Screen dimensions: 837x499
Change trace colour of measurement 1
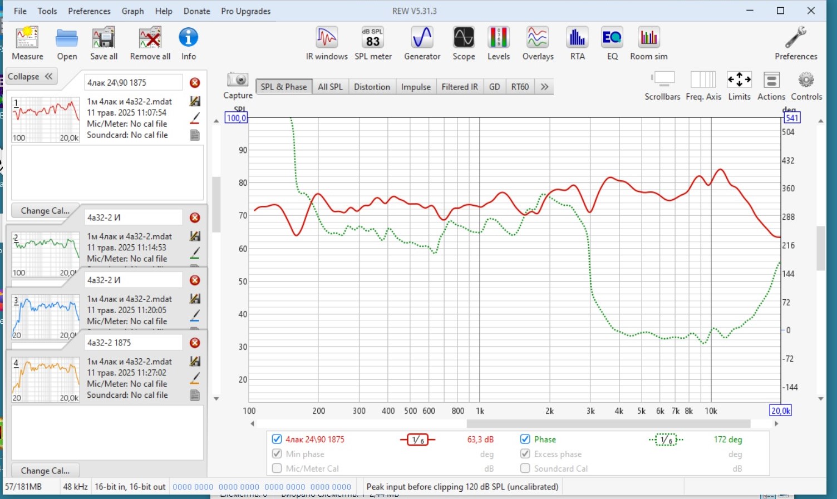coord(195,118)
